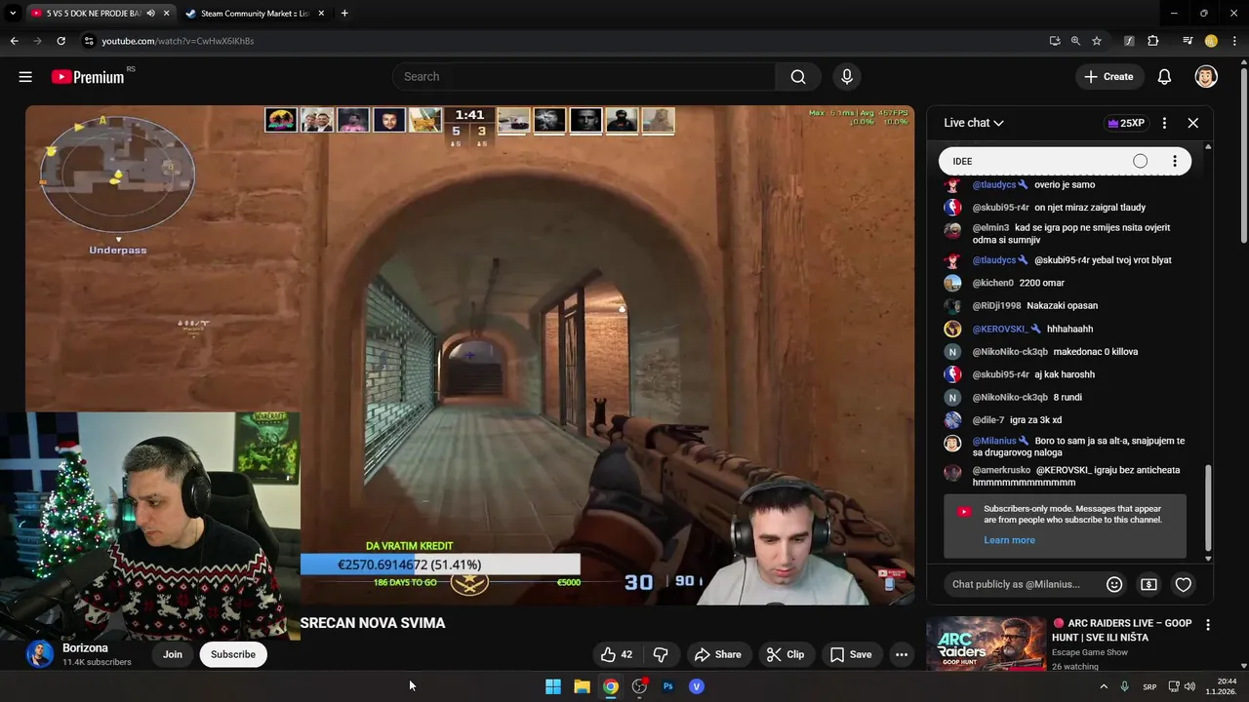Open ARC Raiders Goop Hunt thumbnail
The width and height of the screenshot is (1249, 702).
[986, 643]
